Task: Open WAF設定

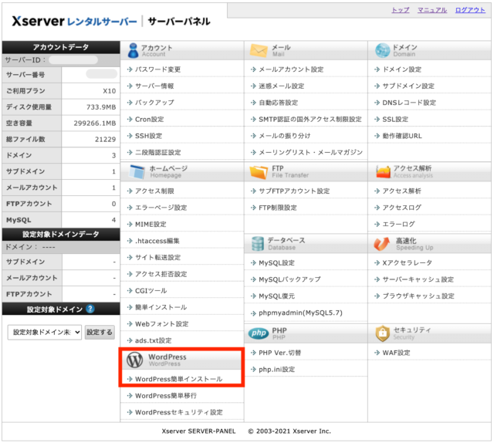Action: [396, 353]
